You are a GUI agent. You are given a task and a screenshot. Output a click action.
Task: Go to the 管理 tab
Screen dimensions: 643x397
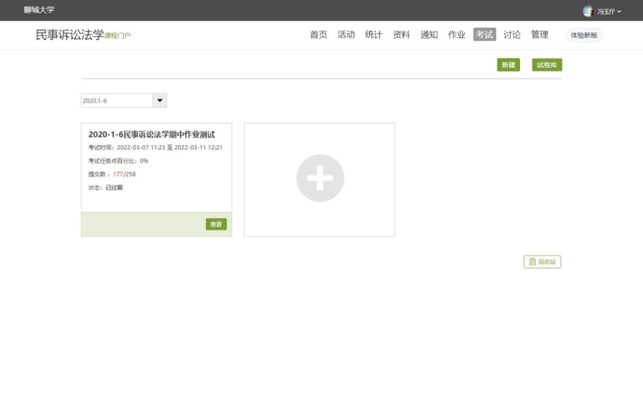[540, 35]
